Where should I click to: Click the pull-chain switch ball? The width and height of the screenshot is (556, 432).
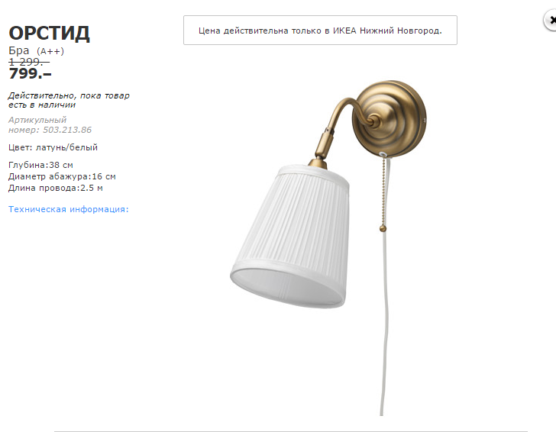pos(383,228)
